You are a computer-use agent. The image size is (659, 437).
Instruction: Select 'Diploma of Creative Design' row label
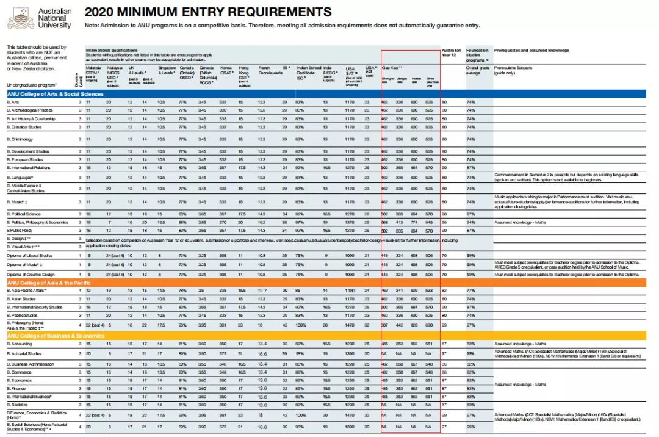(x=31, y=275)
